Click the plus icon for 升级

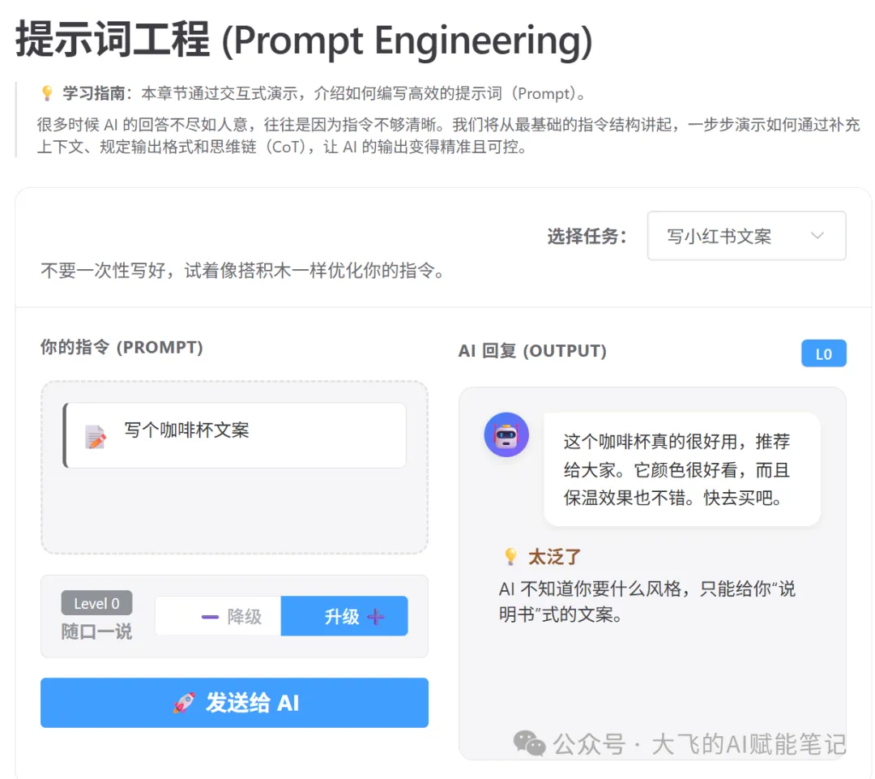tap(375, 617)
